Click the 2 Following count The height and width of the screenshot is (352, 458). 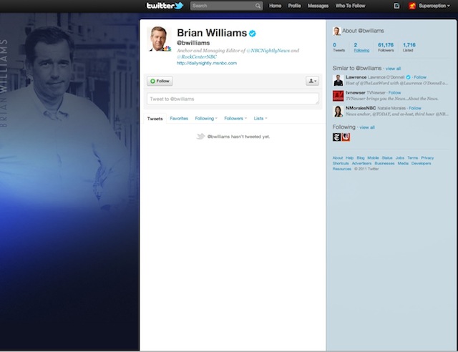[361, 47]
